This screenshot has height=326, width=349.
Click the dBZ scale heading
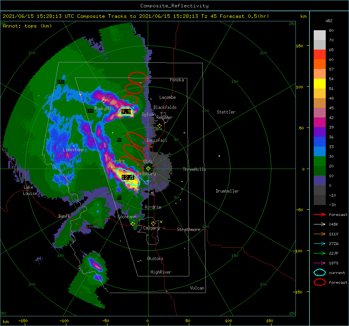[329, 21]
